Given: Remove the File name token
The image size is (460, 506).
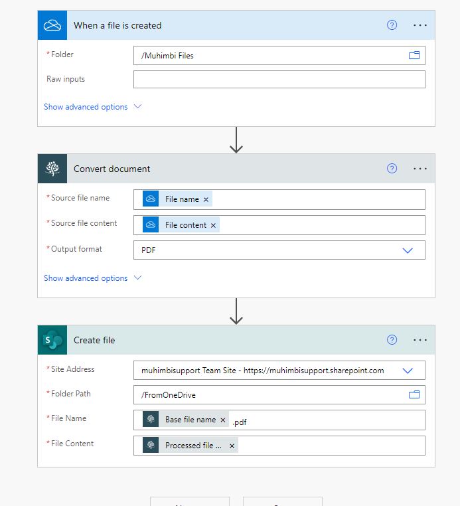Looking at the screenshot, I should pyautogui.click(x=206, y=199).
